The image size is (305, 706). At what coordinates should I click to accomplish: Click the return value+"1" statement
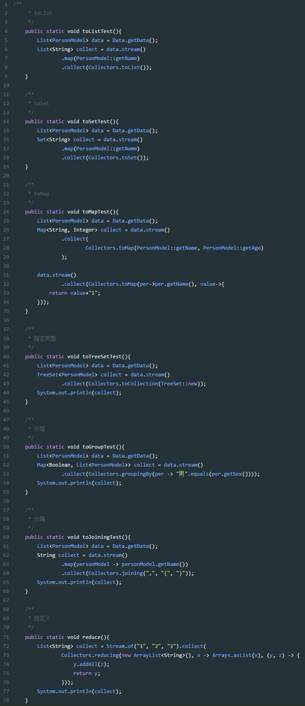pos(75,293)
